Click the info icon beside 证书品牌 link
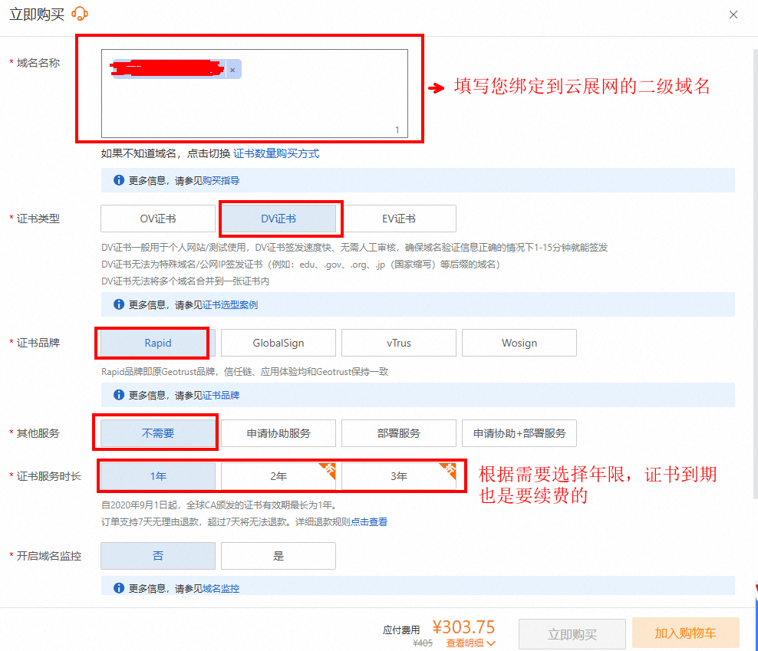 119,395
